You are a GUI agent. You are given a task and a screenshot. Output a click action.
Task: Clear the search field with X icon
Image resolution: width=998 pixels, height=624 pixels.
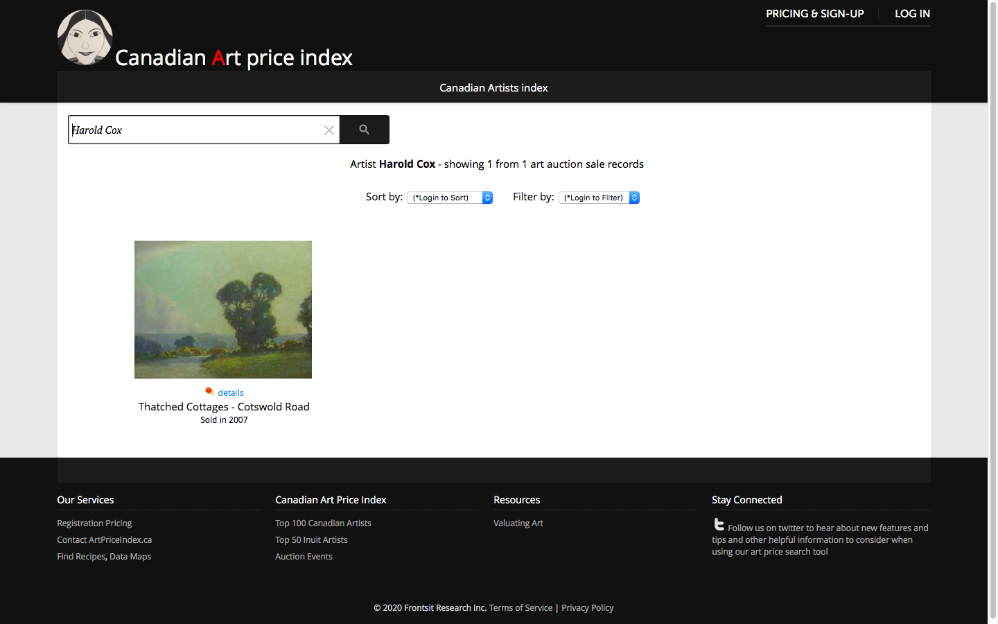(x=329, y=130)
